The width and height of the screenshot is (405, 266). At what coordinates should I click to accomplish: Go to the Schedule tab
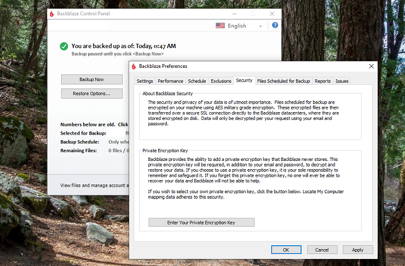(x=197, y=81)
